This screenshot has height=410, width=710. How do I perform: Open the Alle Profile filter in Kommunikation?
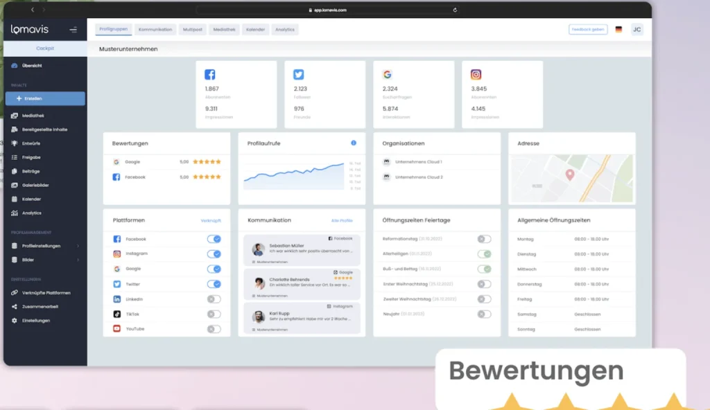[x=342, y=220]
